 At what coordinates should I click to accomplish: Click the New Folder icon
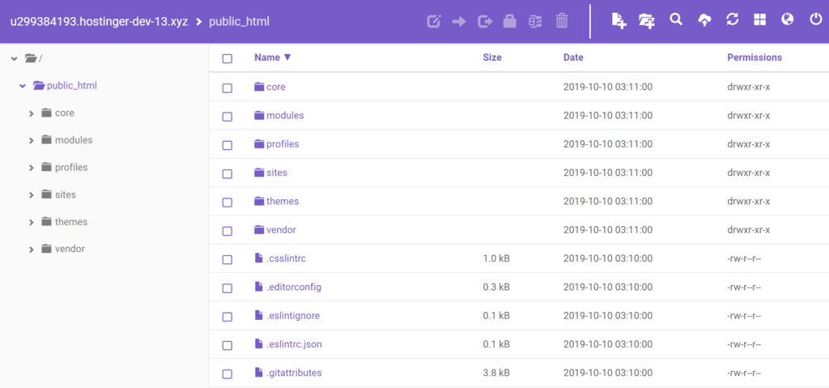(x=647, y=21)
